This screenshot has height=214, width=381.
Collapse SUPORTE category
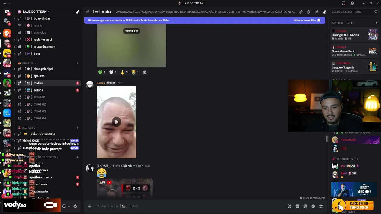28,128
